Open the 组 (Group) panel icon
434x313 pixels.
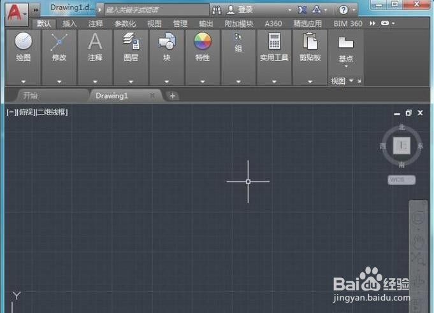(238, 36)
